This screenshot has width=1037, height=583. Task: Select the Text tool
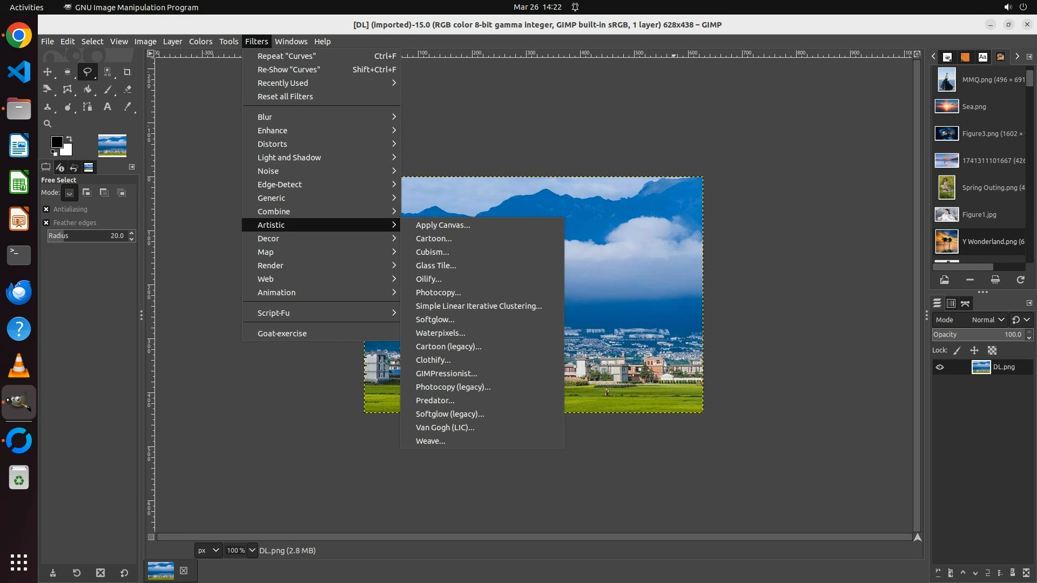pyautogui.click(x=107, y=107)
